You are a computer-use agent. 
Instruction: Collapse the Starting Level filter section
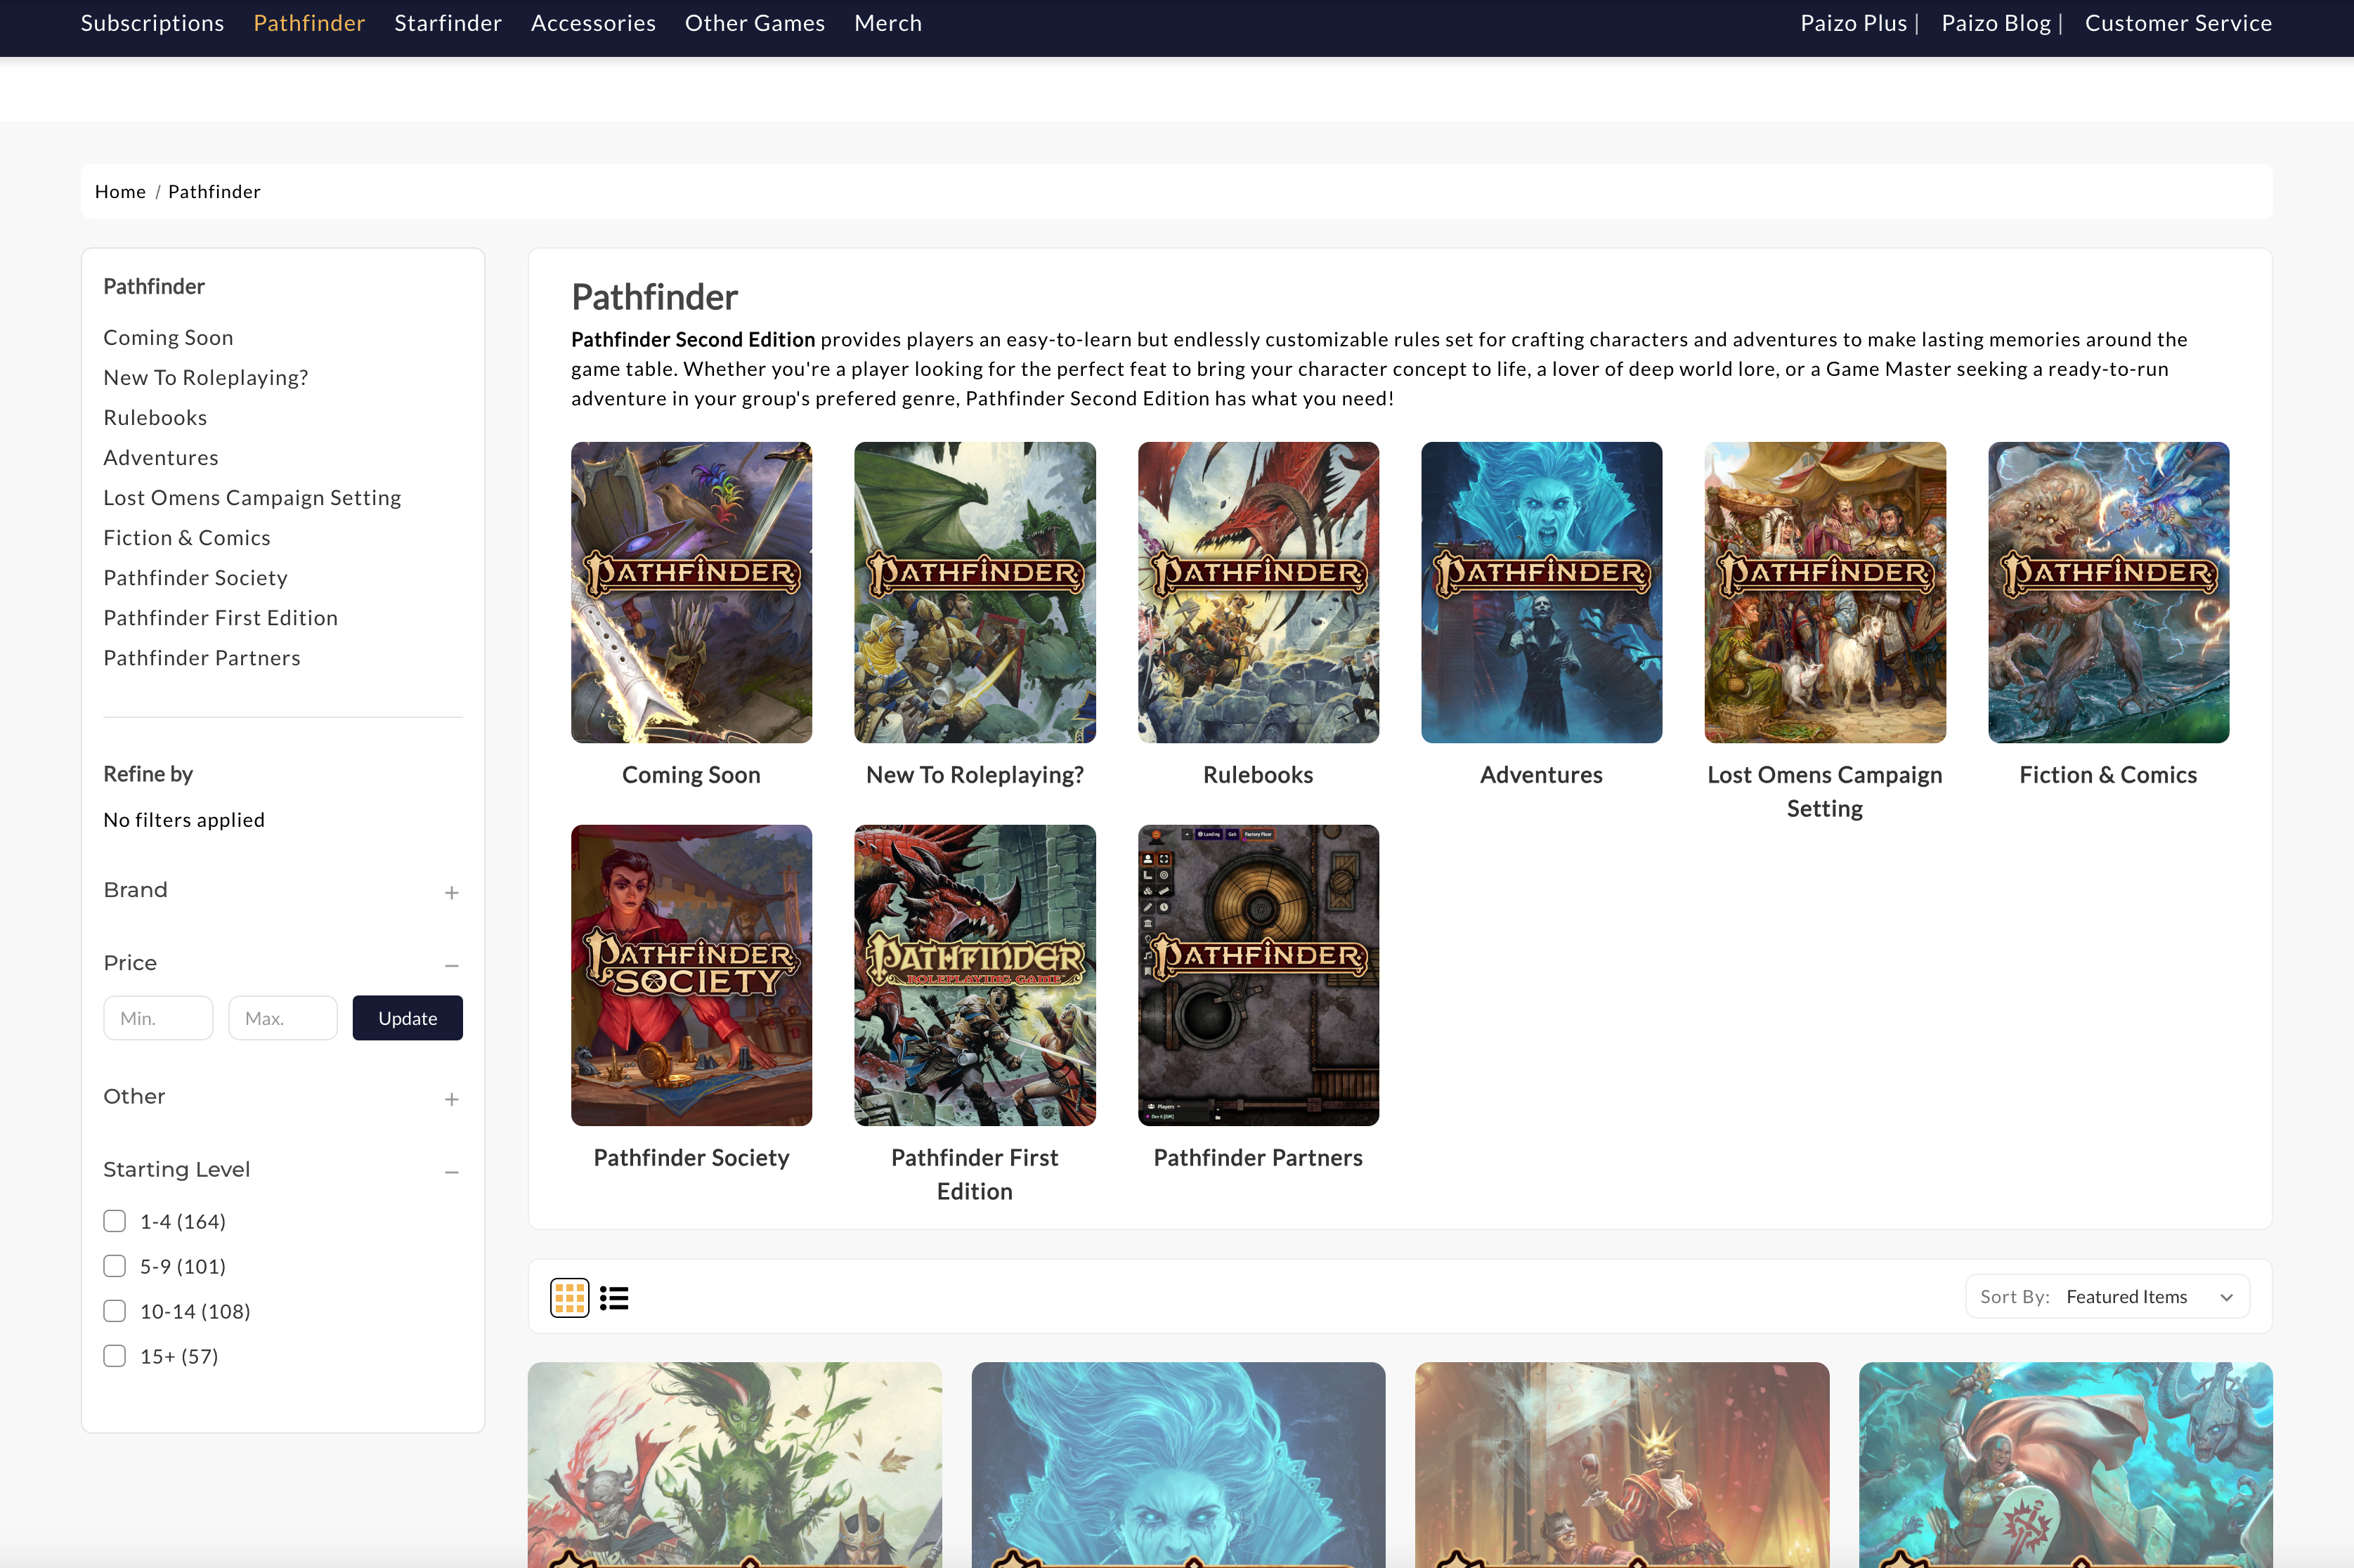pyautogui.click(x=452, y=1171)
